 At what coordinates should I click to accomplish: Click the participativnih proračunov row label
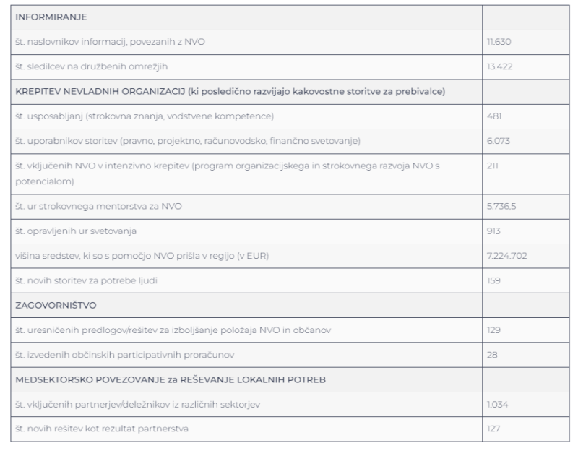click(x=124, y=355)
